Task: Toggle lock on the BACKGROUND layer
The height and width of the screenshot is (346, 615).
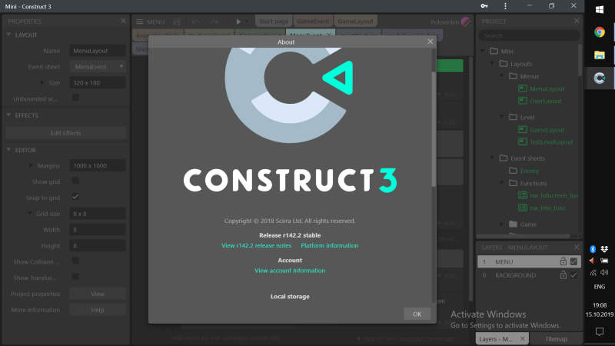Action: click(563, 275)
